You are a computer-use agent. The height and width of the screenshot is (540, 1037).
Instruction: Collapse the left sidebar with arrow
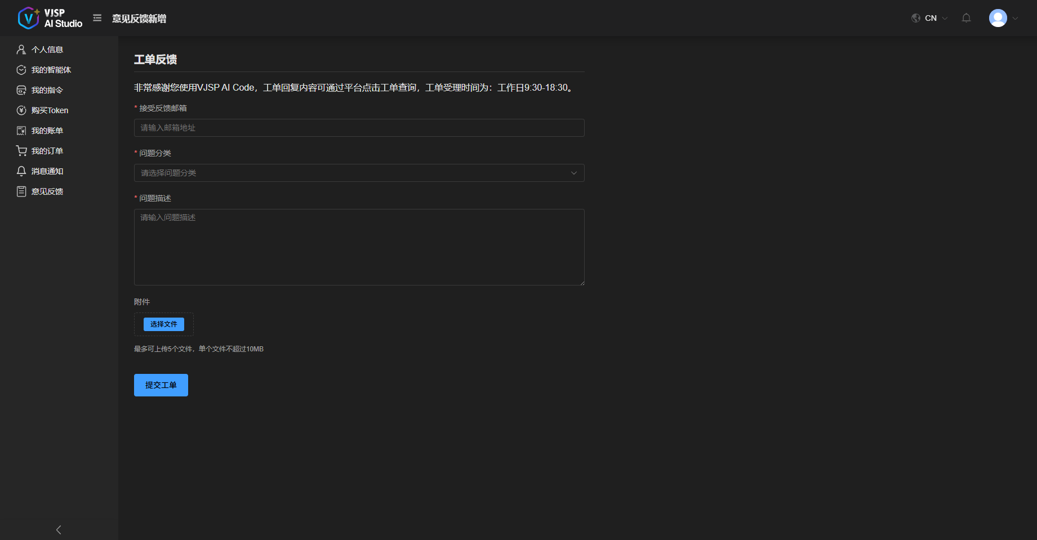coord(59,530)
